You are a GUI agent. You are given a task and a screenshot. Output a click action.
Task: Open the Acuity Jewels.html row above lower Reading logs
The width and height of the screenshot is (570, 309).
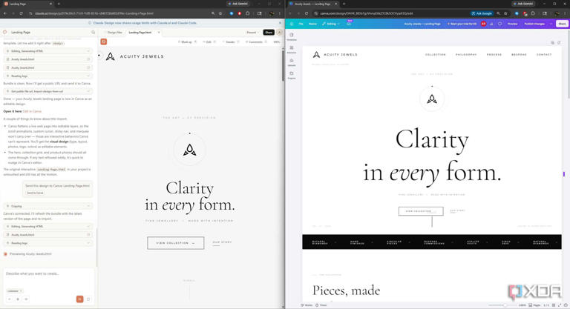(x=48, y=235)
